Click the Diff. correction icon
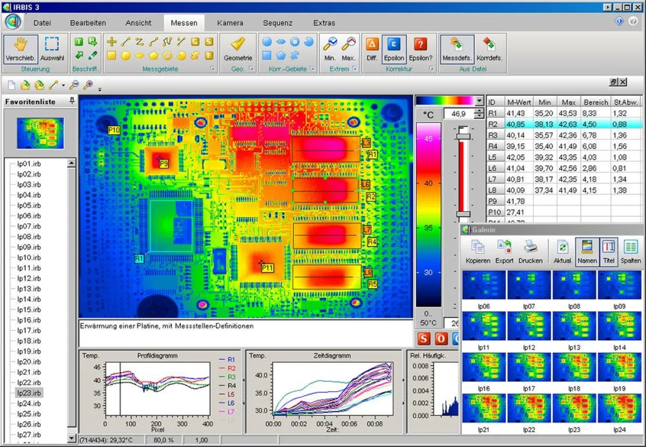Viewport: 646px width, 447px height. pos(371,48)
